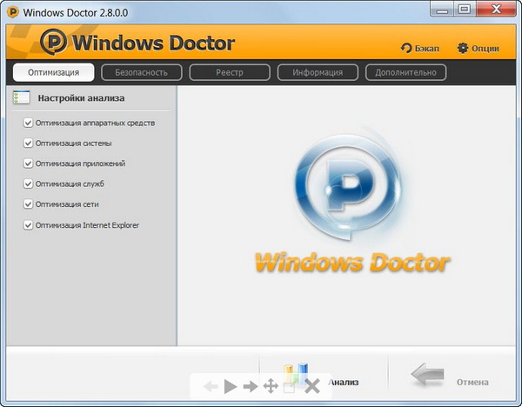522x407 pixels.
Task: Click the play arrow in overlay toolbar
Action: 230,386
